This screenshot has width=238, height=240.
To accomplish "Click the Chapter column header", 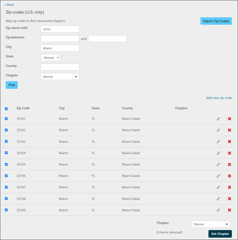I will (x=181, y=108).
